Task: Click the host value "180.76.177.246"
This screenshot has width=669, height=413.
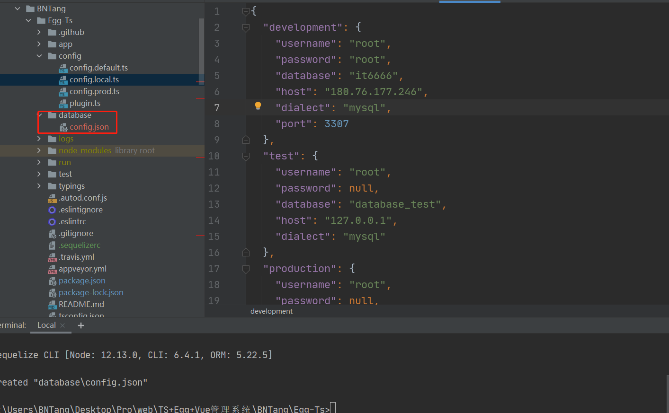Action: 373,92
